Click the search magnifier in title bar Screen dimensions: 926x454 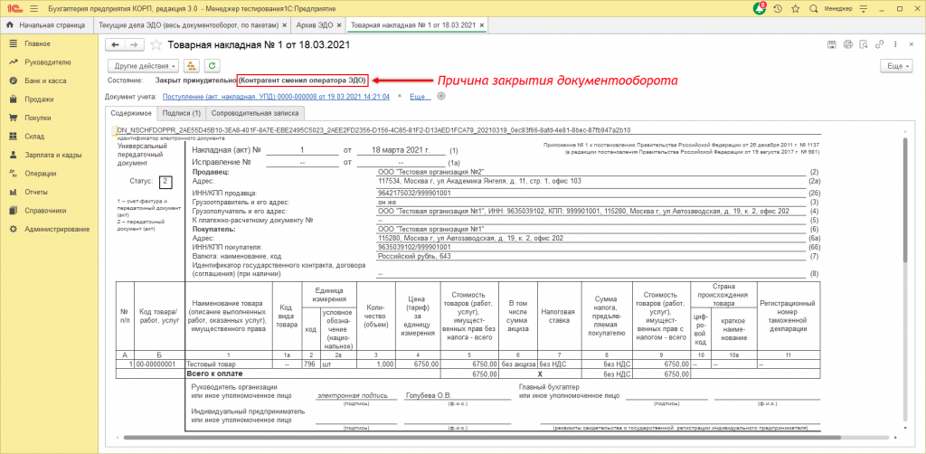[x=811, y=7]
